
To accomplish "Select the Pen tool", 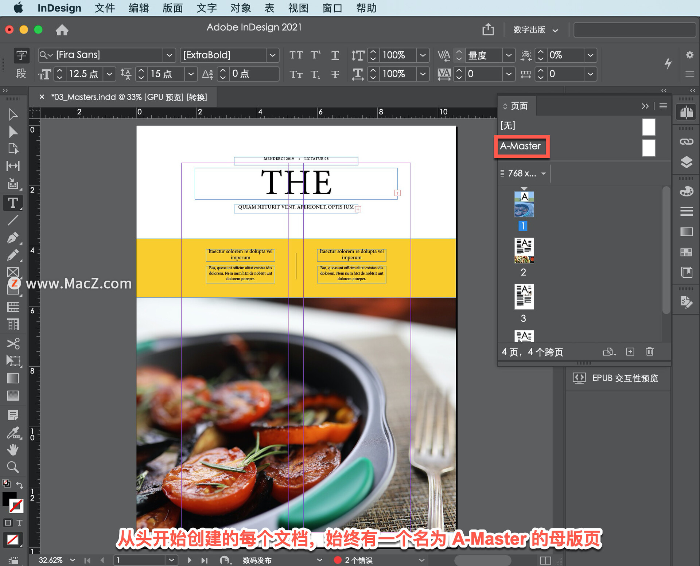I will pos(13,238).
